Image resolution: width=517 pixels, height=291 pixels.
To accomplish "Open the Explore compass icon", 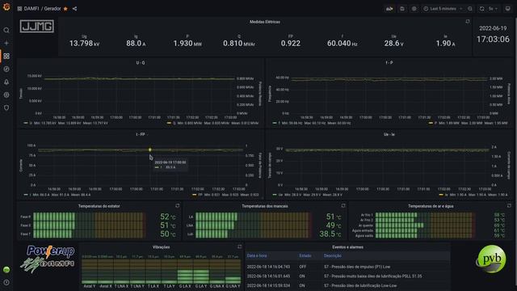I will click(x=6, y=69).
